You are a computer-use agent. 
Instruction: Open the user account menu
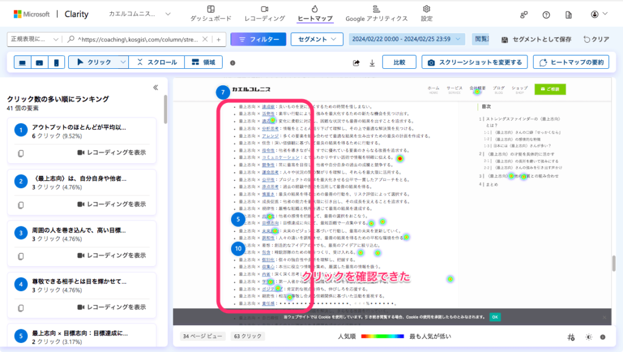599,15
